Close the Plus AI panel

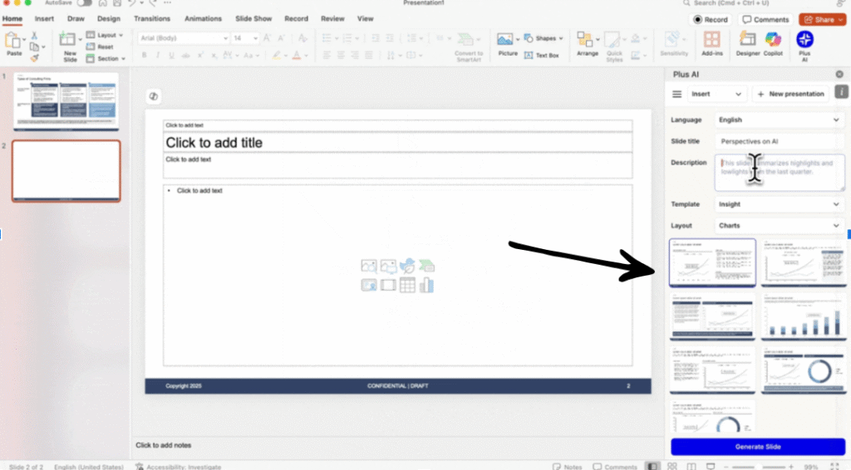coord(839,74)
